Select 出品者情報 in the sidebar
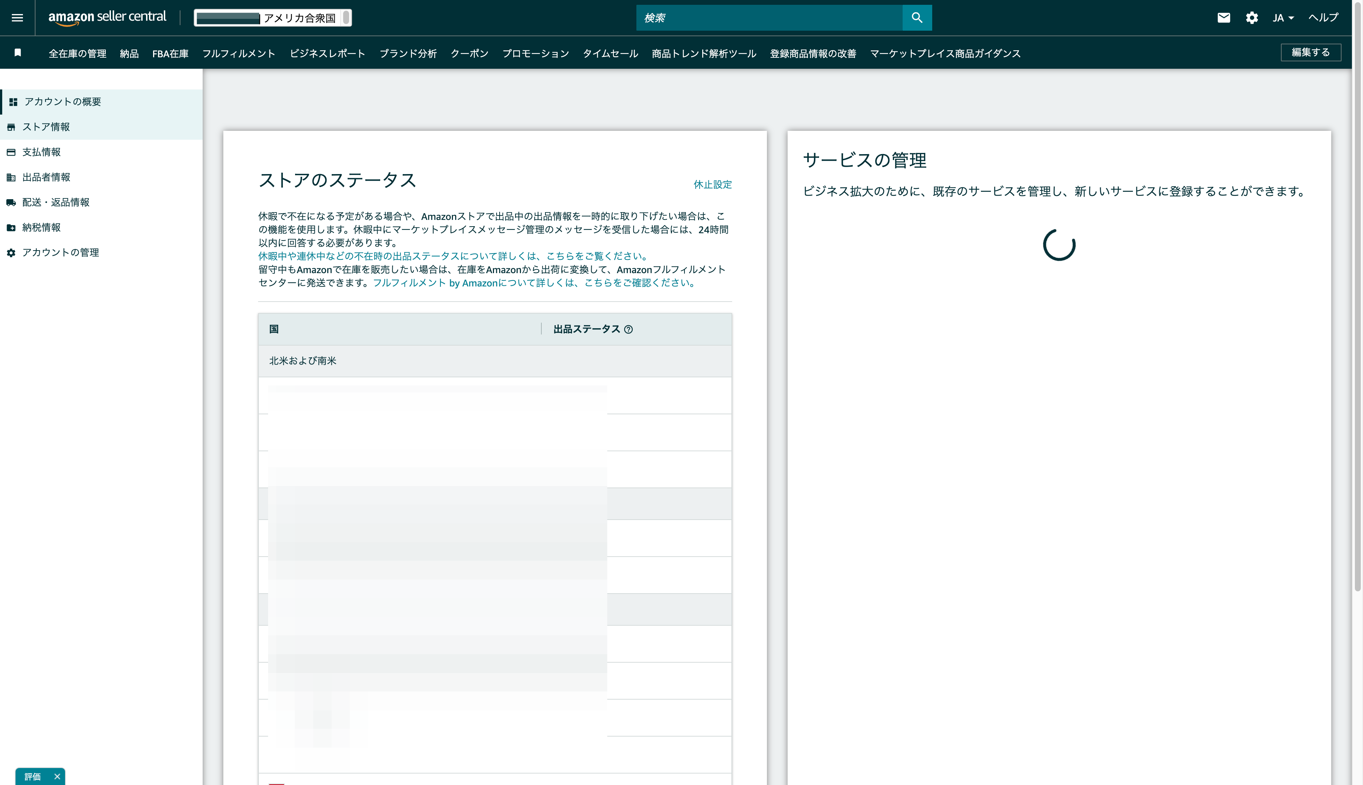 coord(101,177)
